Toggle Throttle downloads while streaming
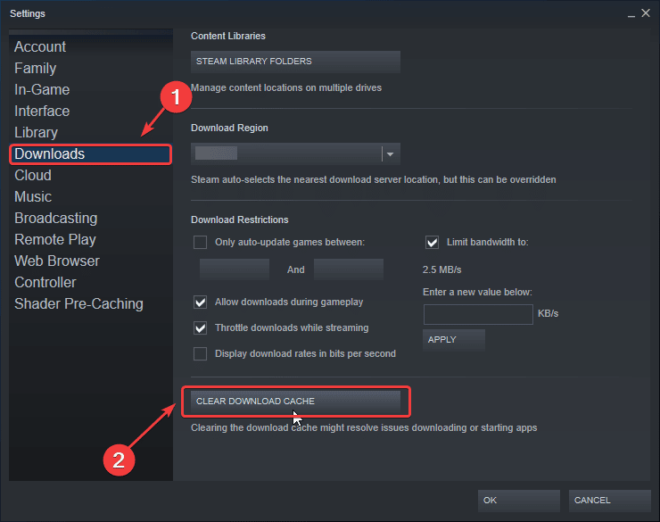Image resolution: width=660 pixels, height=522 pixels. (200, 328)
